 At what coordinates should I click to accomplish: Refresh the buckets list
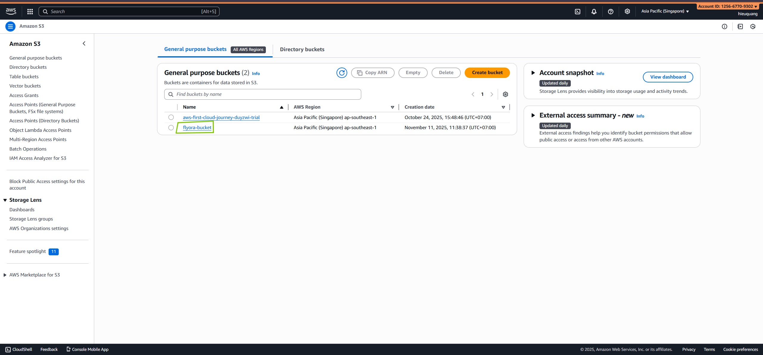pos(342,73)
